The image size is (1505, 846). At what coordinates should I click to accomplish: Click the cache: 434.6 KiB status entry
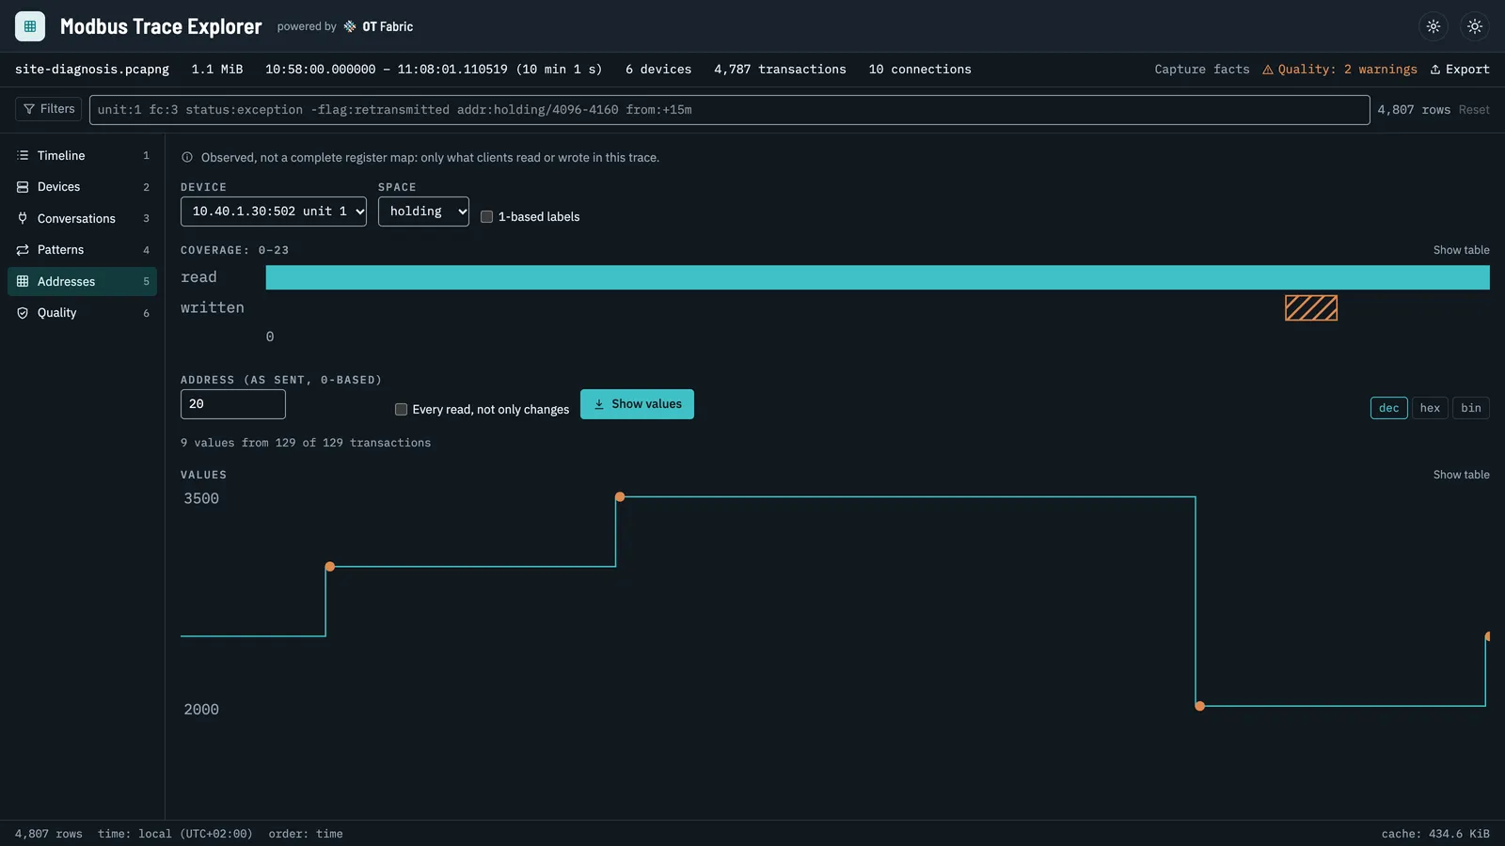(x=1435, y=834)
